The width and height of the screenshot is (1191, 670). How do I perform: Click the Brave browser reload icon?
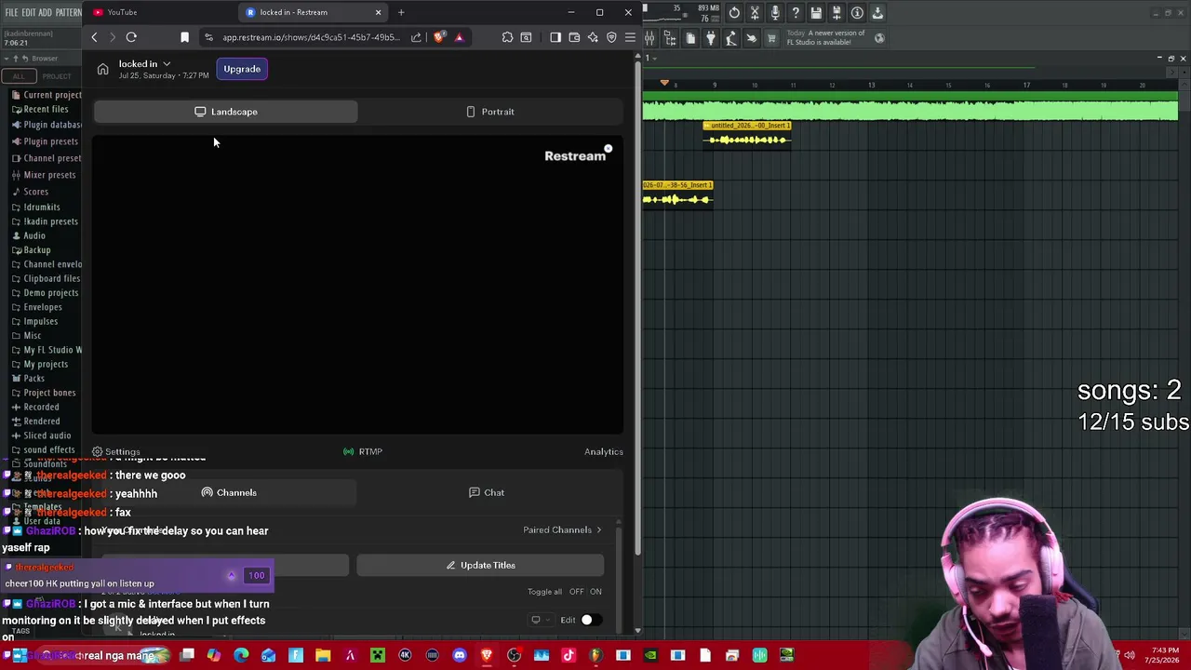tap(131, 37)
